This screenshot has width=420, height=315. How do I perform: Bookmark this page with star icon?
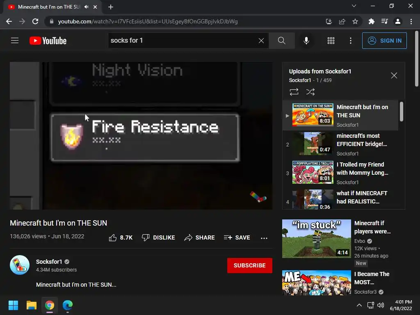(355, 21)
